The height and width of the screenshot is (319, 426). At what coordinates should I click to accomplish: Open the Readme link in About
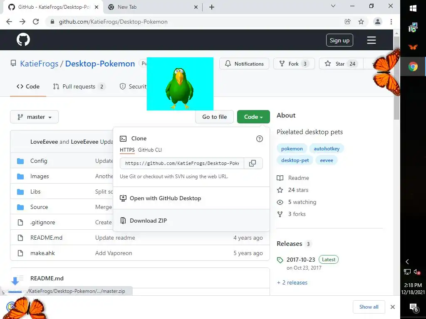[293, 178]
